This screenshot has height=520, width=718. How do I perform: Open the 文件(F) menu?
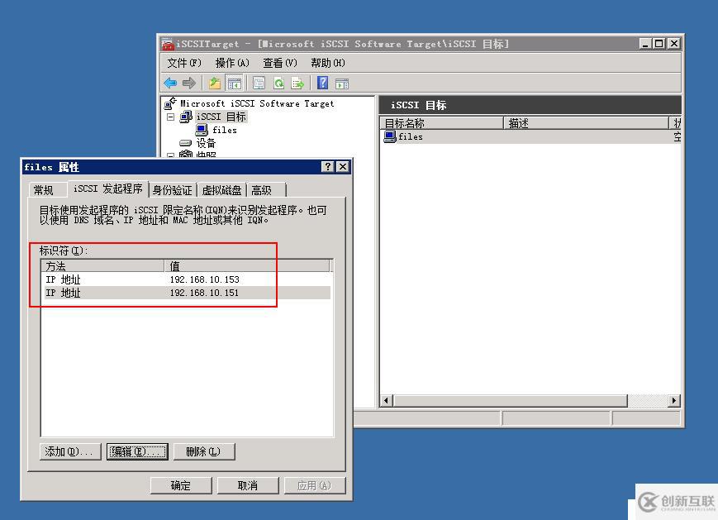[184, 63]
